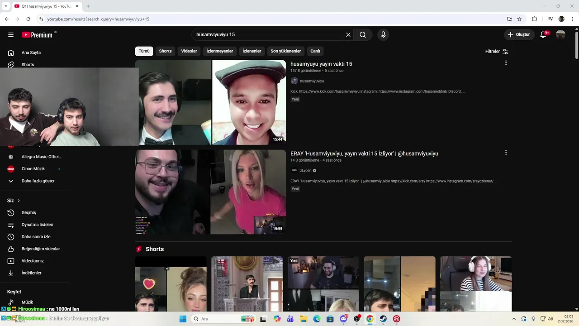Open YouTube notifications bell

click(544, 35)
